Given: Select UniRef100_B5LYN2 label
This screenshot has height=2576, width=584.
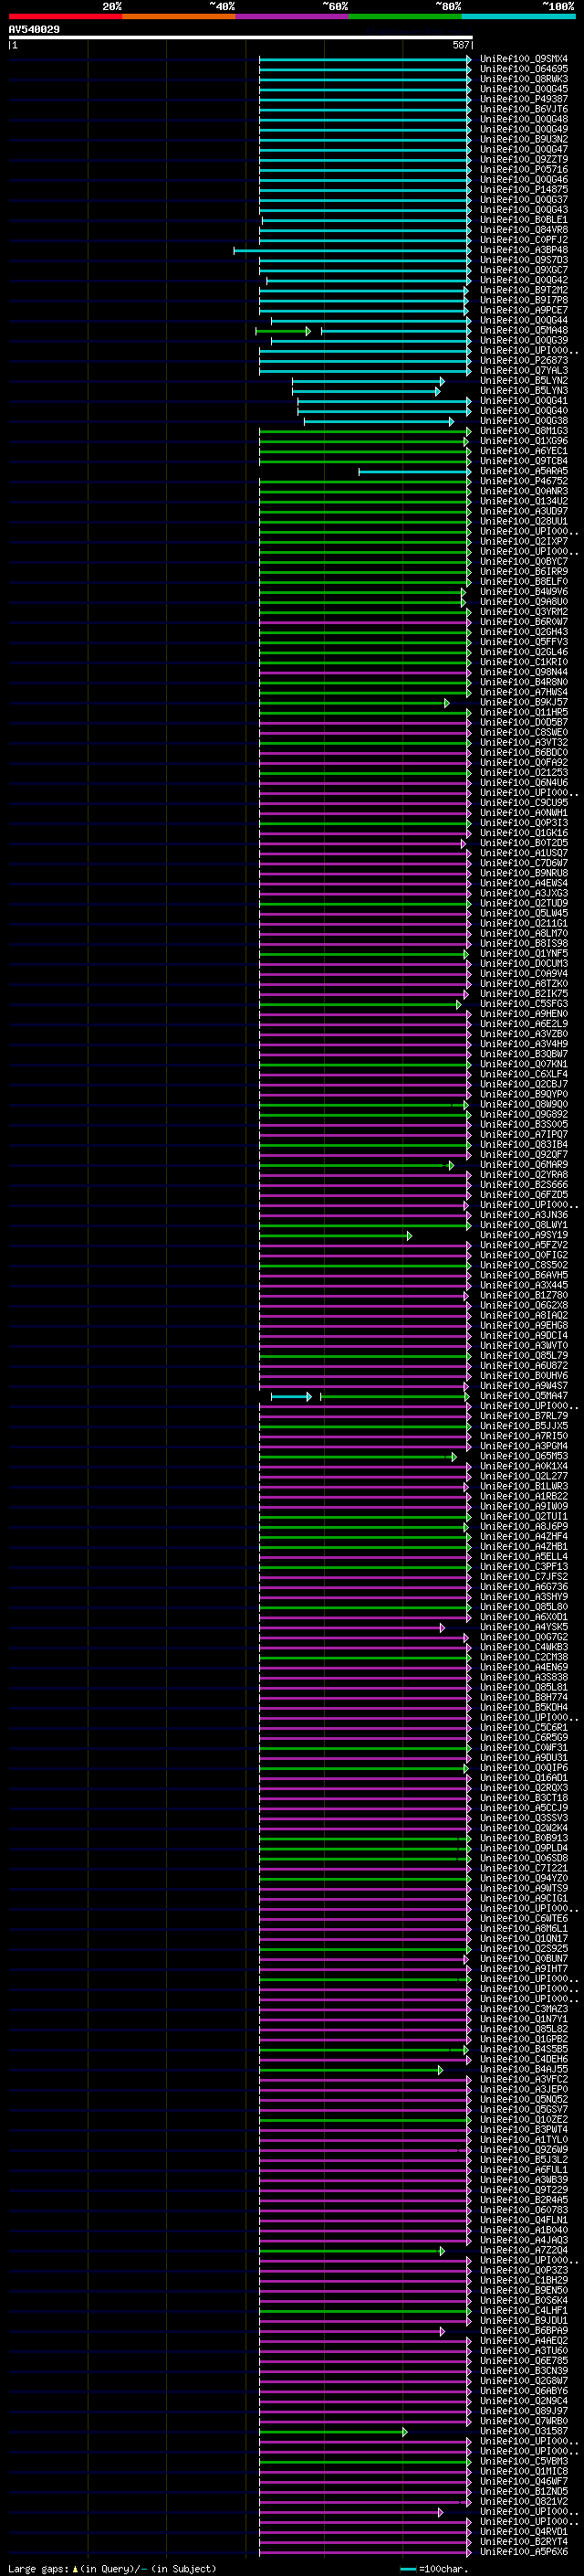Looking at the screenshot, I should click(x=524, y=381).
